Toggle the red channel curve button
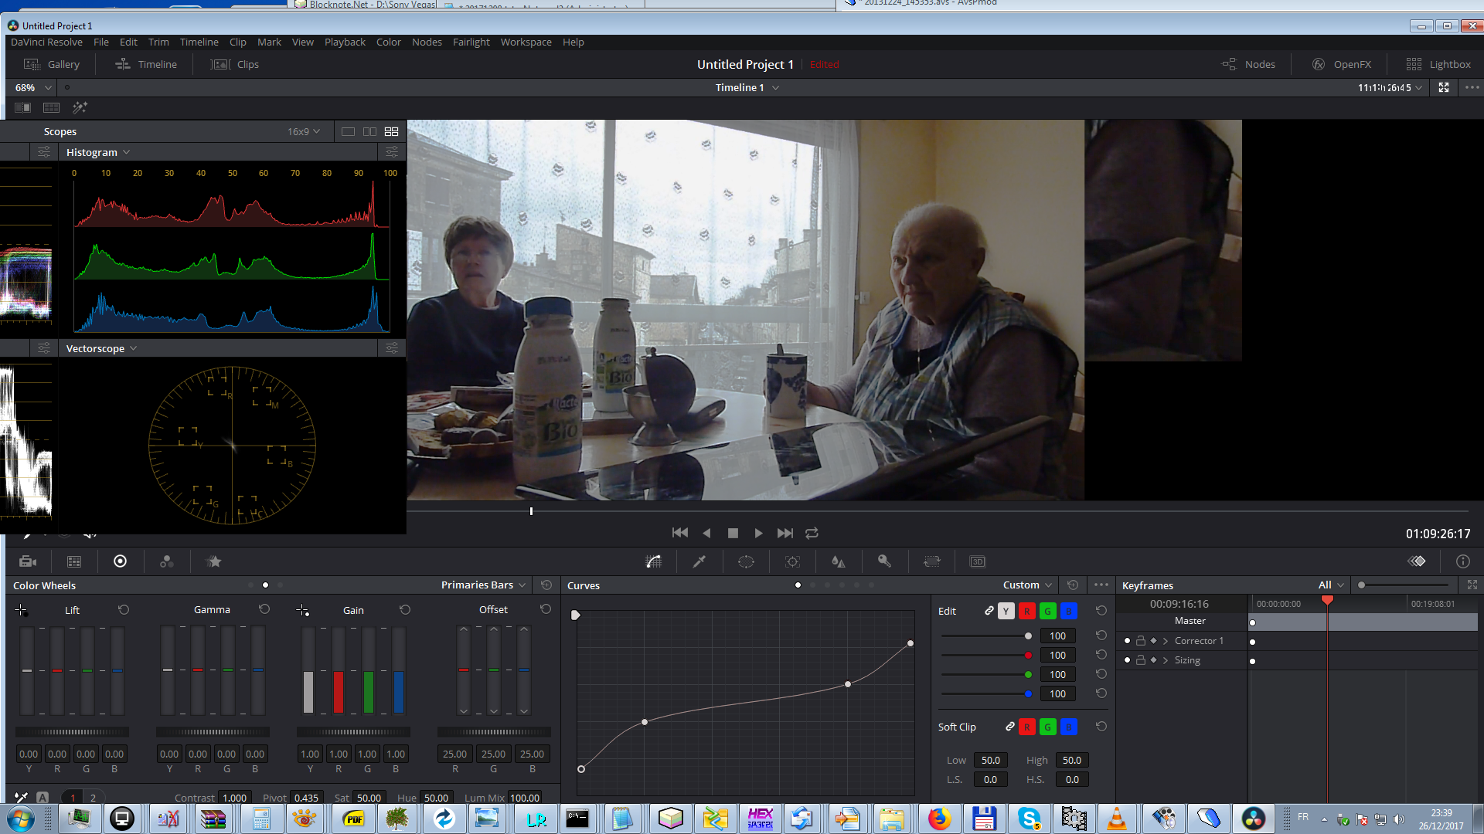This screenshot has height=834, width=1484. 1026,611
